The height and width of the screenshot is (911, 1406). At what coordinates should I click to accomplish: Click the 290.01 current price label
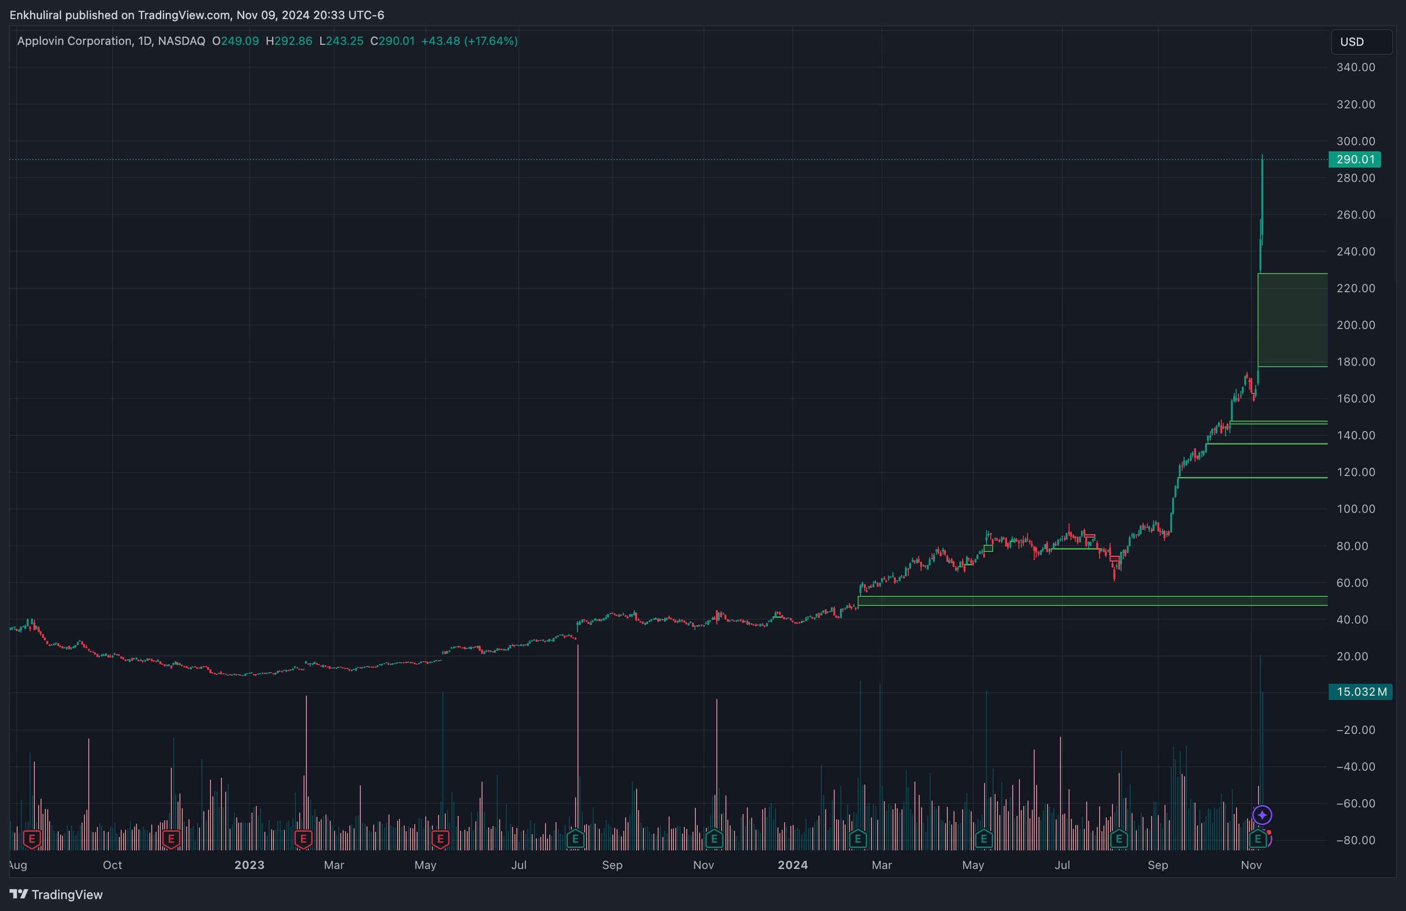tap(1354, 159)
